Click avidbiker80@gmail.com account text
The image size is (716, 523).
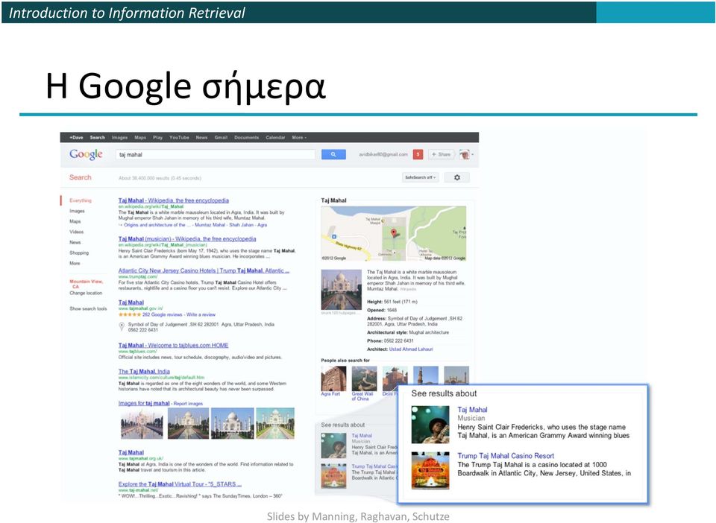pyautogui.click(x=383, y=154)
